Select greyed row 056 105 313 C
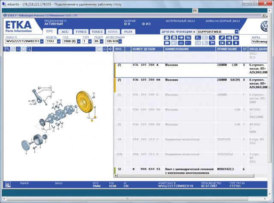Image resolution: width=274 pixels, height=203 pixels. [x=191, y=145]
